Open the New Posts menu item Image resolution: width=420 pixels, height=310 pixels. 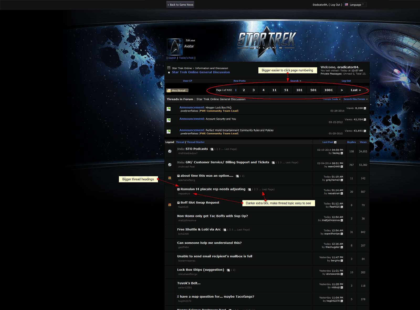click(x=239, y=81)
